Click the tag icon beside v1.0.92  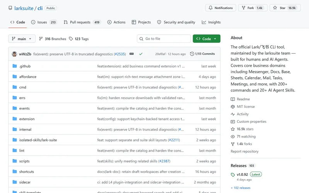coord(233,175)
